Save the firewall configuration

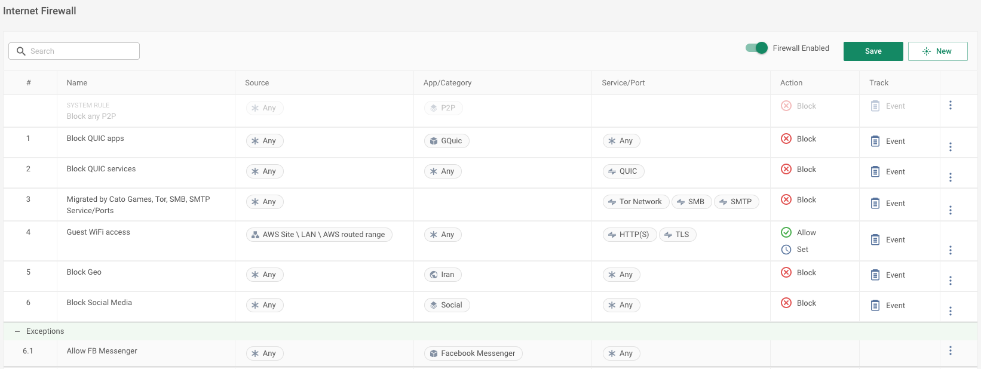coord(873,51)
